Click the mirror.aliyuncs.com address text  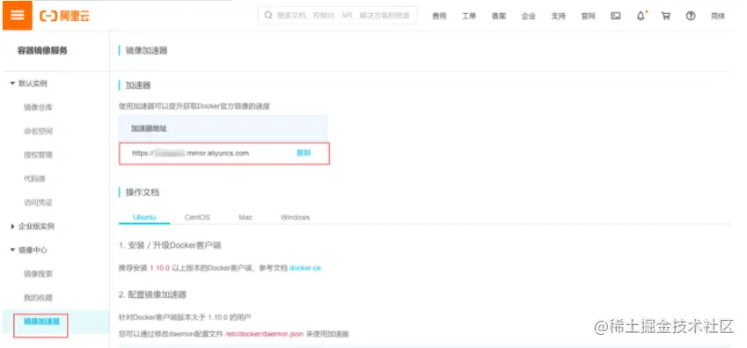[191, 153]
